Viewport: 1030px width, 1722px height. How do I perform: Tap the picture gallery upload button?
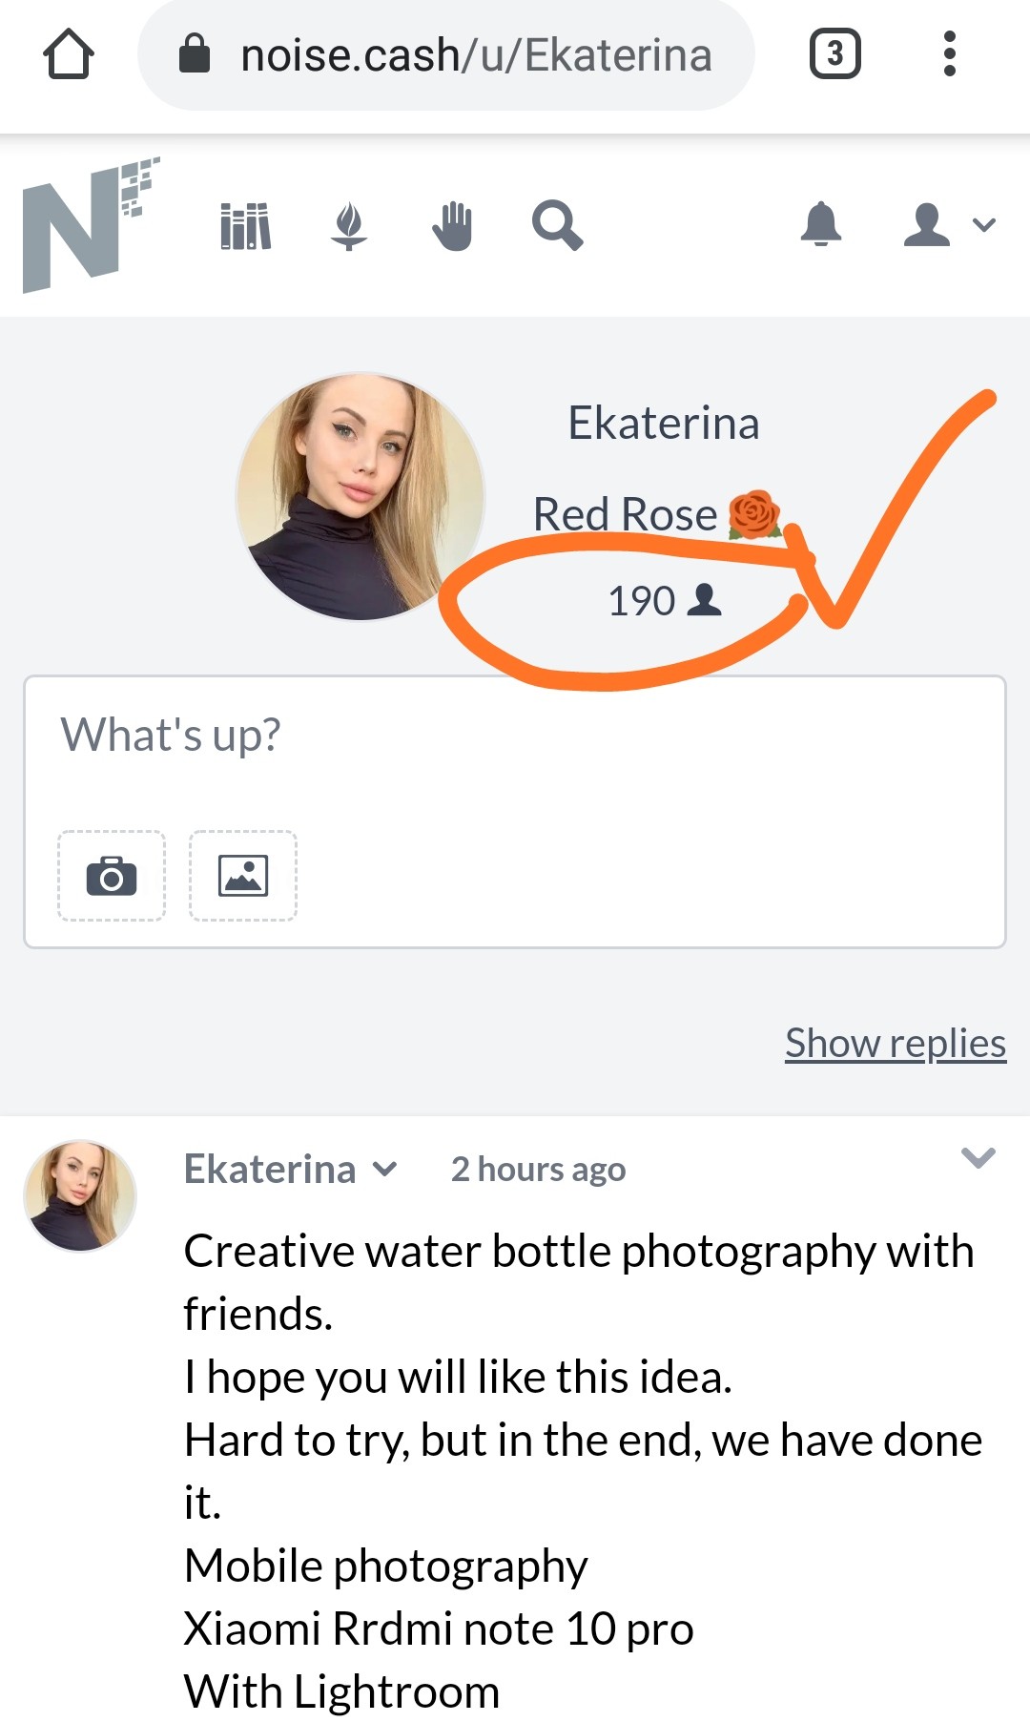tap(243, 876)
